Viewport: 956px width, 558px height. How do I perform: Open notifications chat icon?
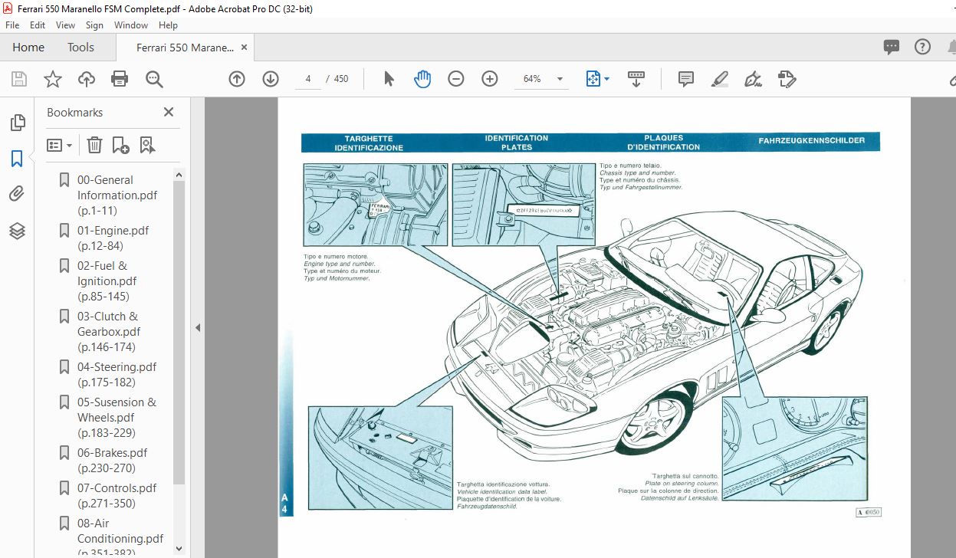point(891,47)
